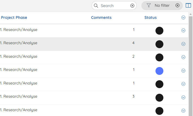Click the black status circle in the first row

point(159,31)
